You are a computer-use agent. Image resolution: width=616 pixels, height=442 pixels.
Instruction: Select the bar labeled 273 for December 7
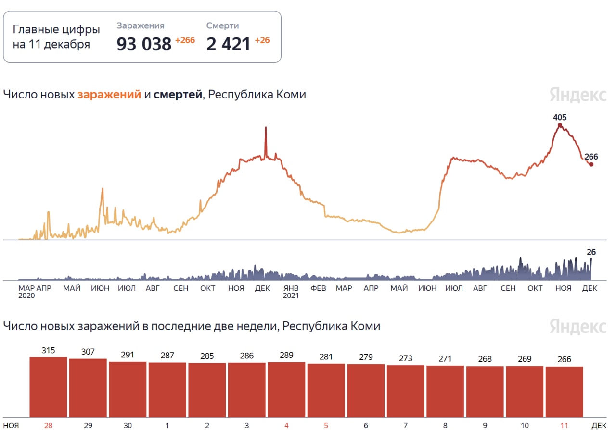[406, 391]
